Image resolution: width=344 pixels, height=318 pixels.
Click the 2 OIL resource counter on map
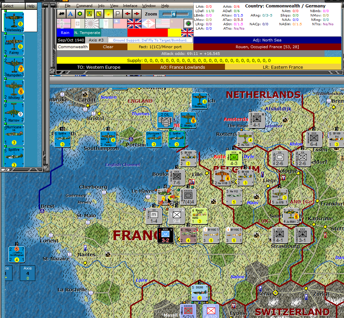tap(165, 120)
